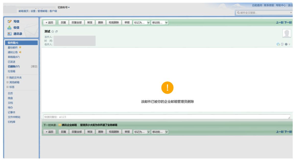Viewport: 294px width, 161px height.
Task: Click the sender avatar thumbnail
Action: [287, 33]
